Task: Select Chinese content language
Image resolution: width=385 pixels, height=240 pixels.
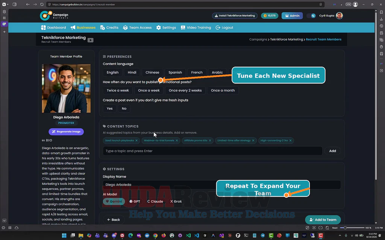Action: tap(152, 72)
